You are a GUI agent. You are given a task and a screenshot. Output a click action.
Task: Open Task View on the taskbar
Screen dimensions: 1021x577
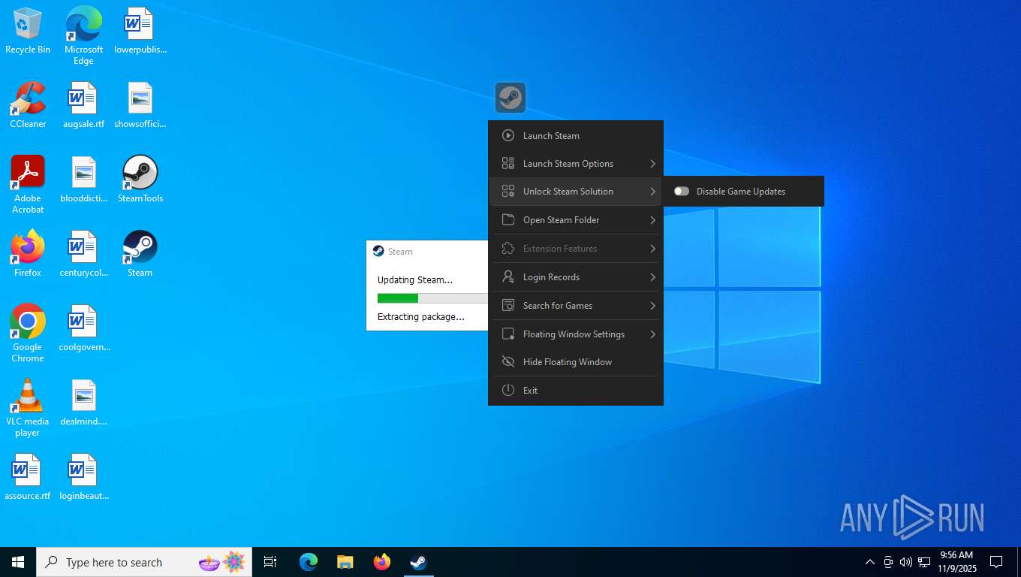tap(270, 562)
